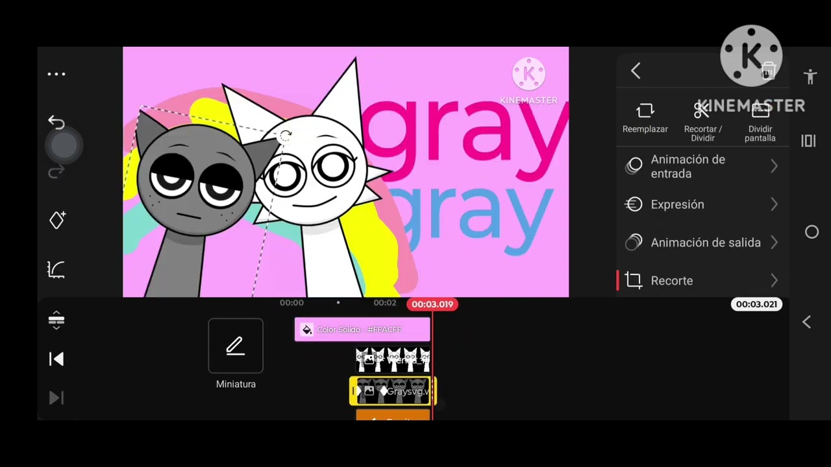The height and width of the screenshot is (467, 831).
Task: Select the Graysvg layer clip in timeline
Action: pyautogui.click(x=393, y=392)
